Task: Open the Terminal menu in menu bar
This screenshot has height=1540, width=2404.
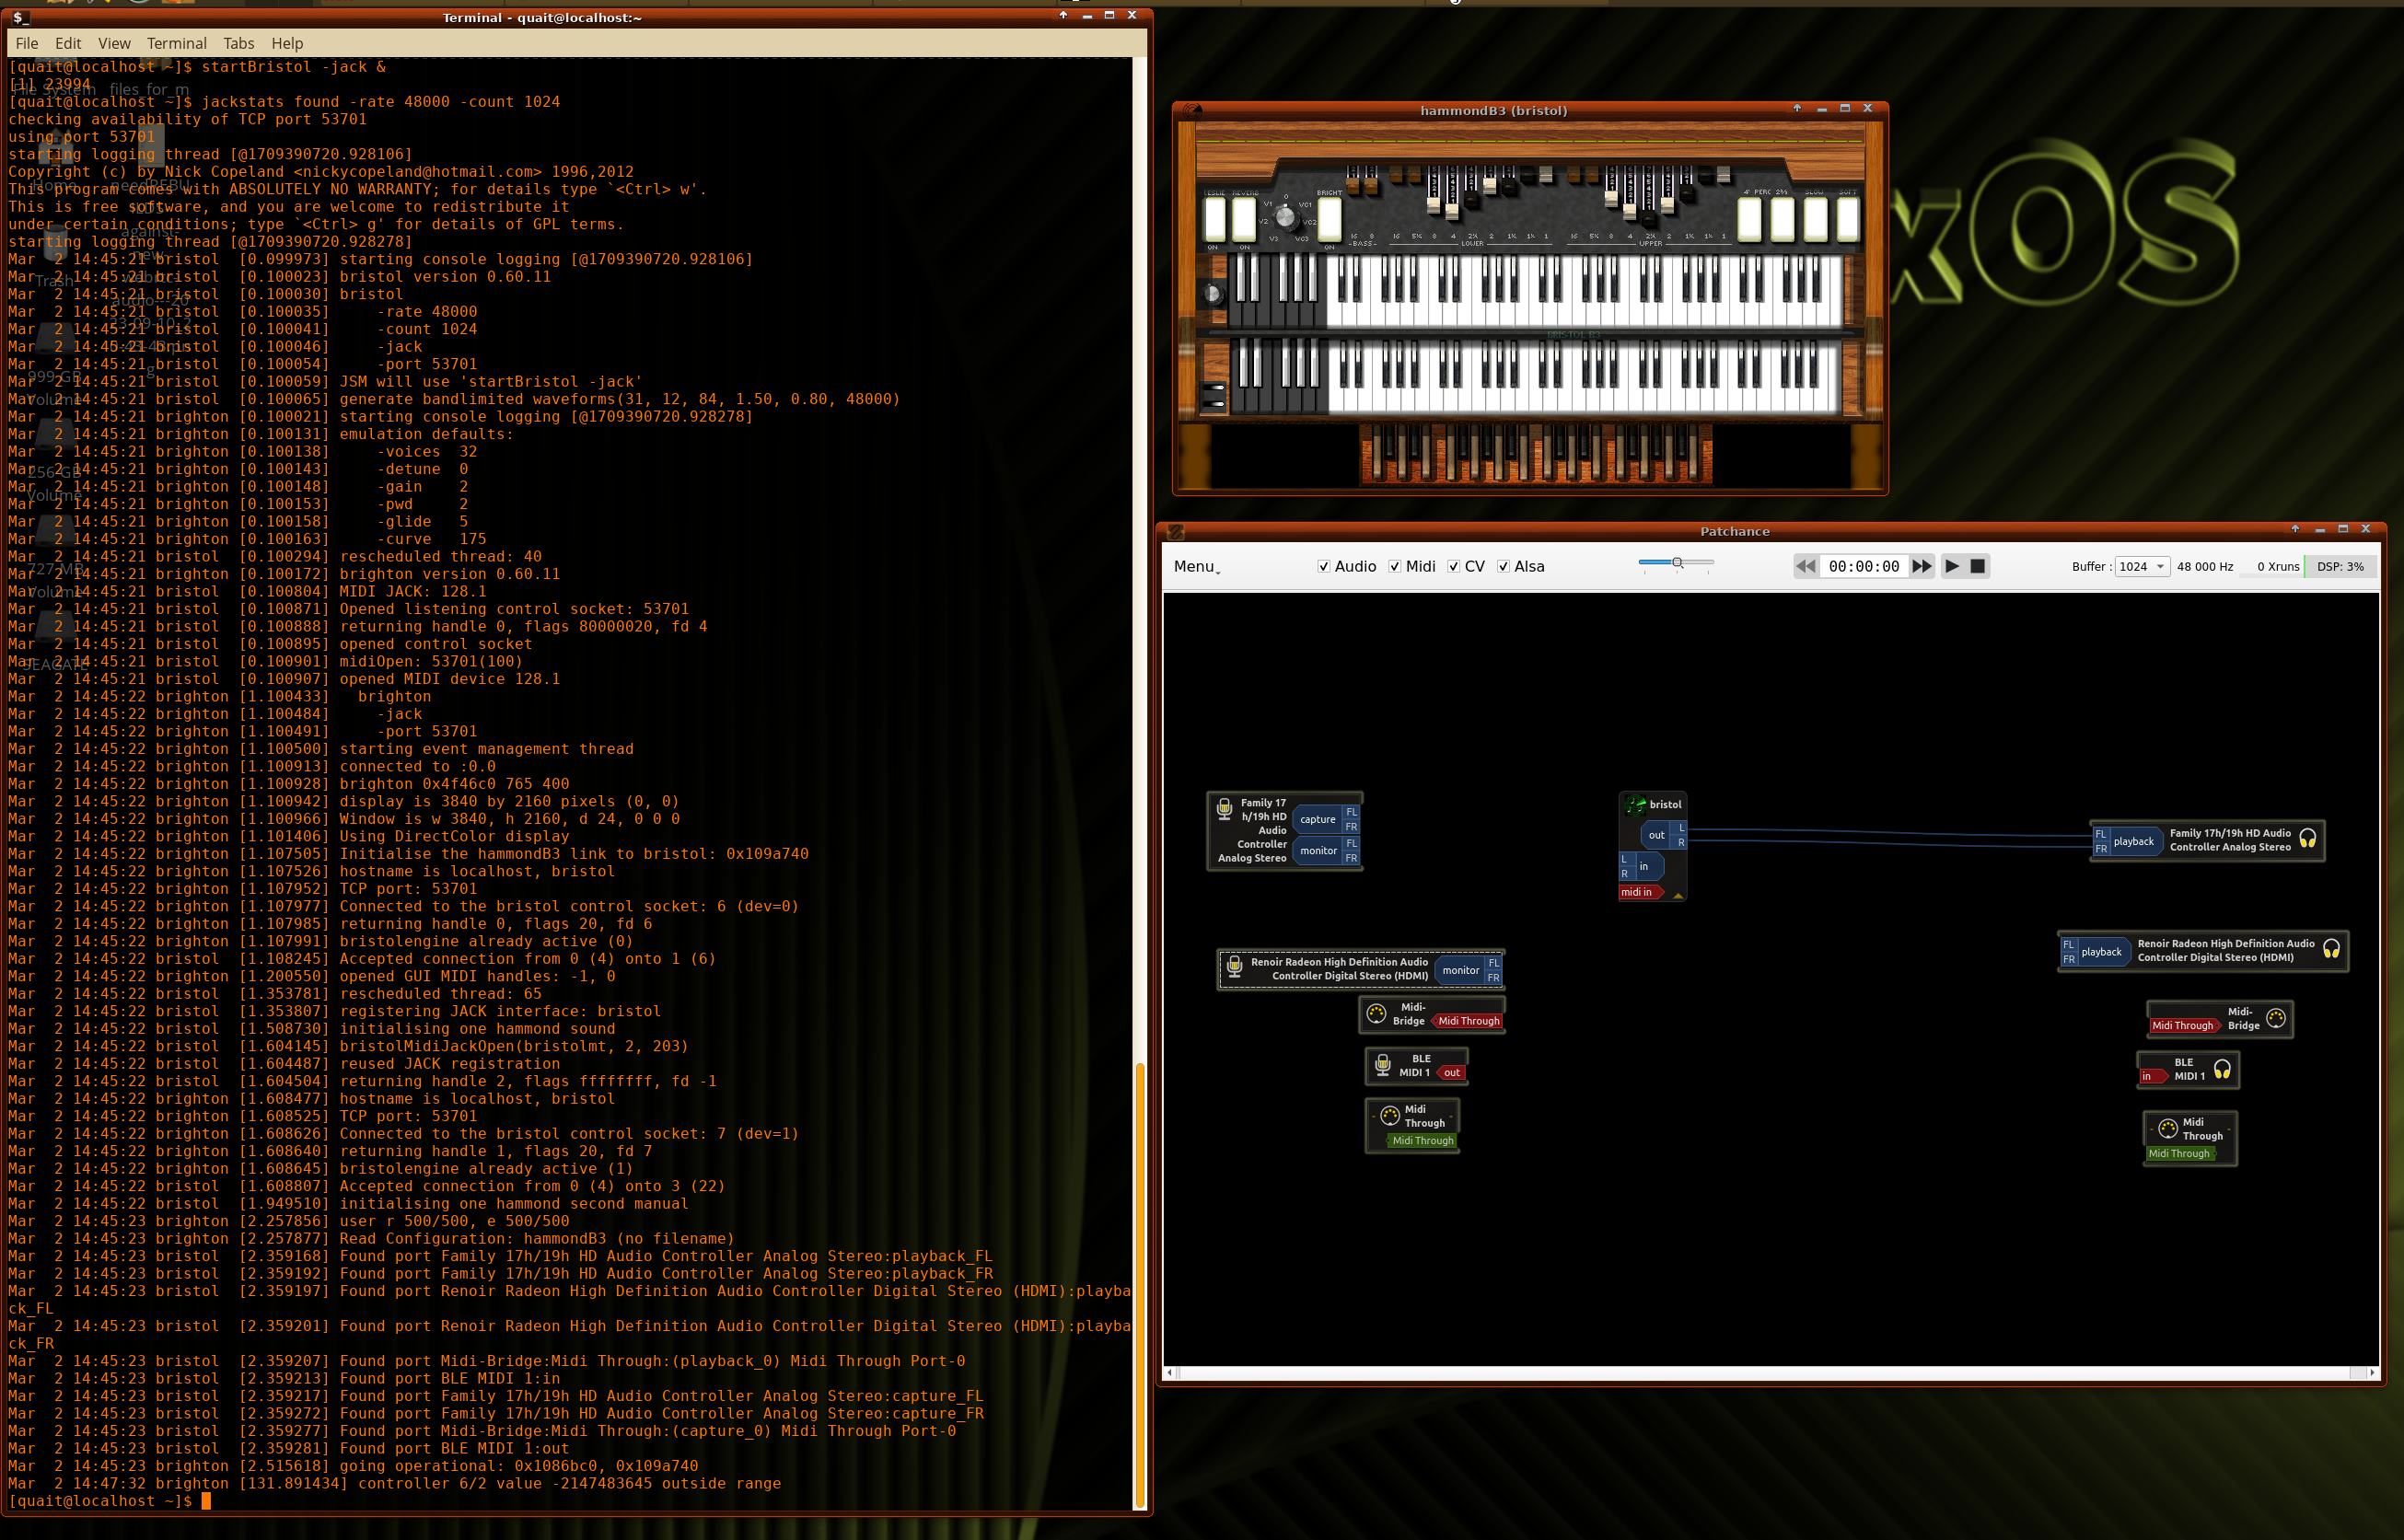Action: coord(176,43)
